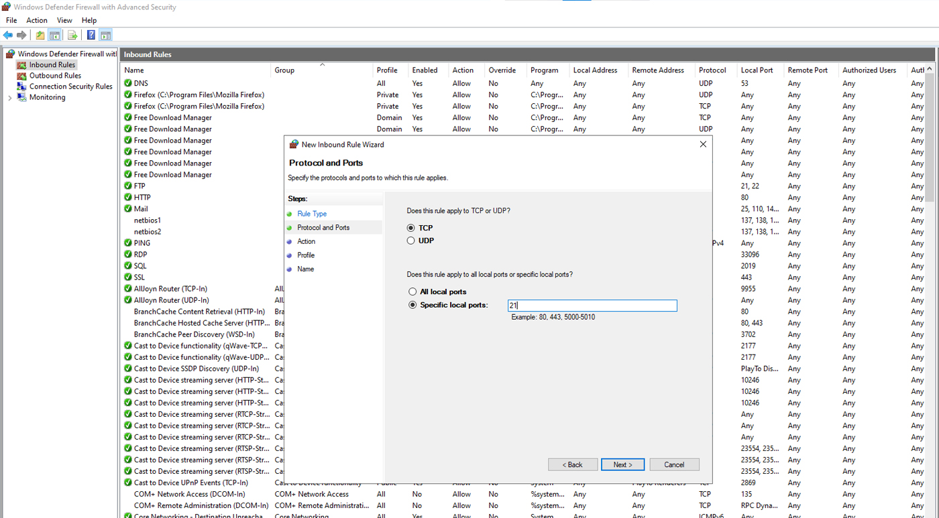This screenshot has height=518, width=939.
Task: Go to Rule Type wizard step
Action: coord(312,214)
